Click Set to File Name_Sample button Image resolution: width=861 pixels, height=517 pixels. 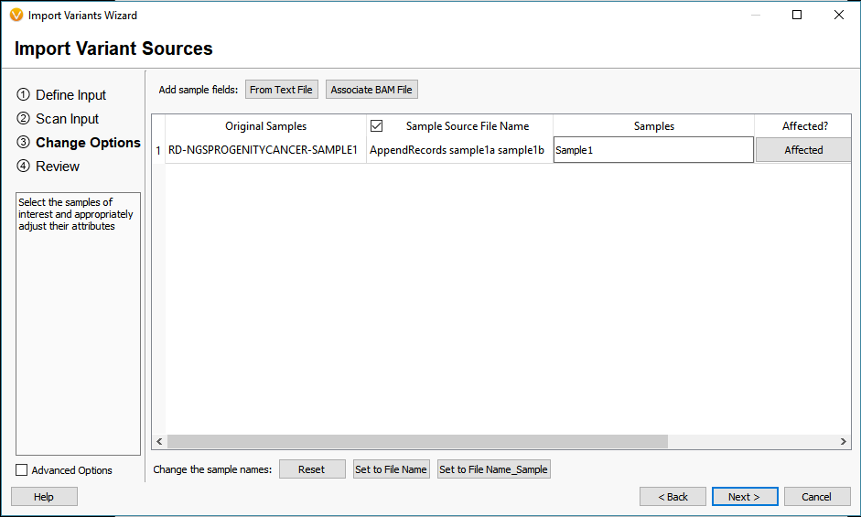tap(494, 469)
